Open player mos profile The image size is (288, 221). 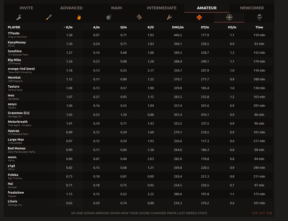pyautogui.click(x=11, y=95)
